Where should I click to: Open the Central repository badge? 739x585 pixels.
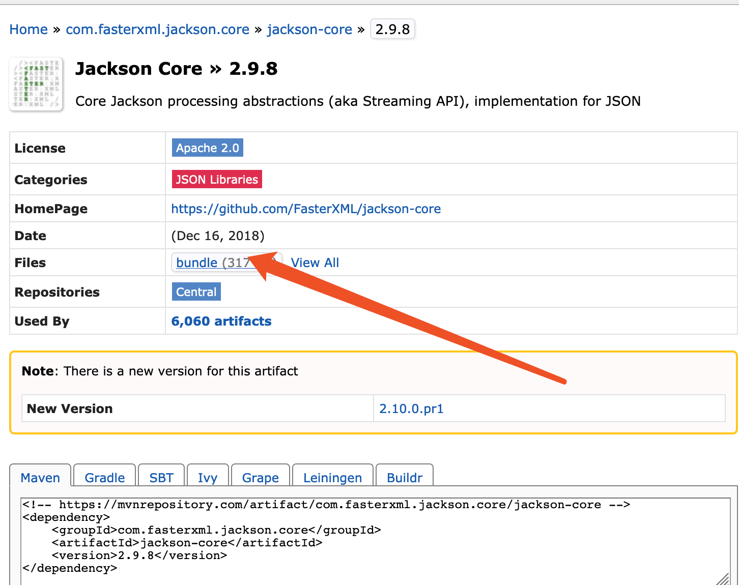196,292
